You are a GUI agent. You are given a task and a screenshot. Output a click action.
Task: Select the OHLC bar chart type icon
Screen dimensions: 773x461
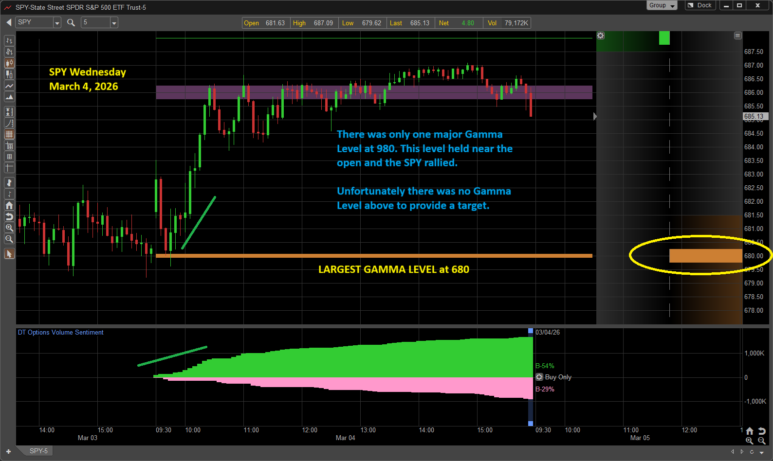point(9,41)
